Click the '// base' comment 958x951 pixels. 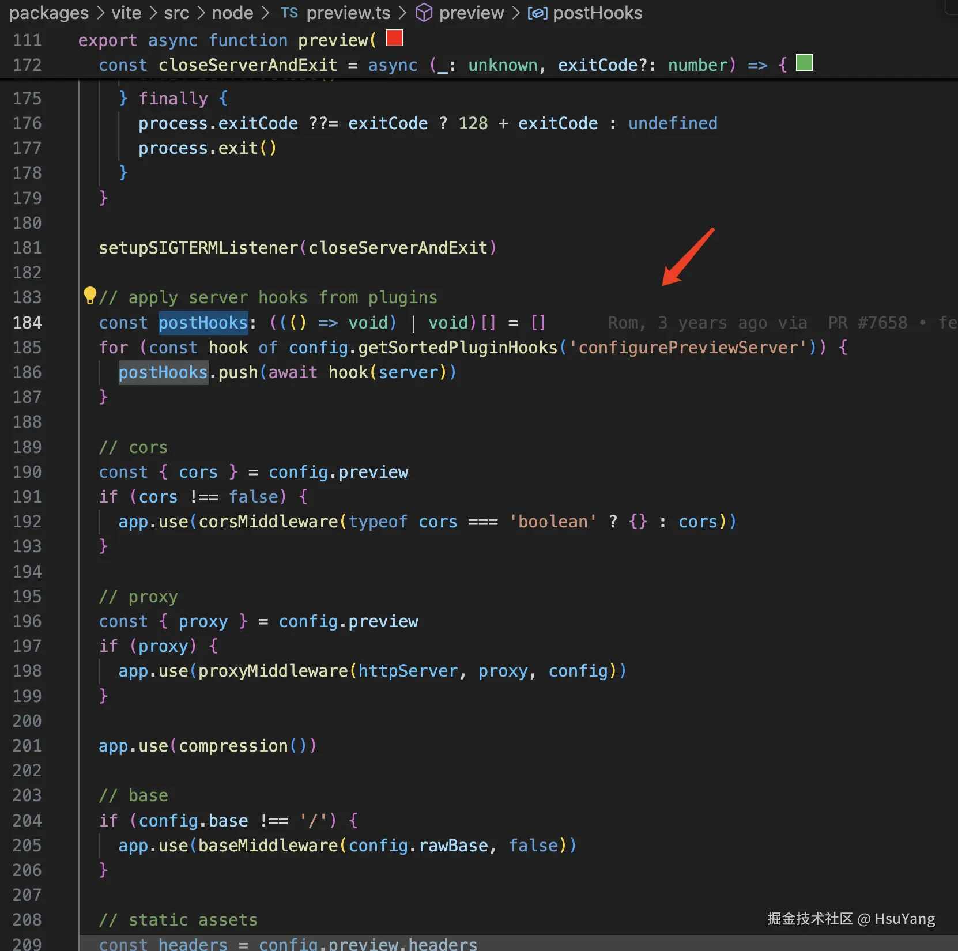coord(133,795)
